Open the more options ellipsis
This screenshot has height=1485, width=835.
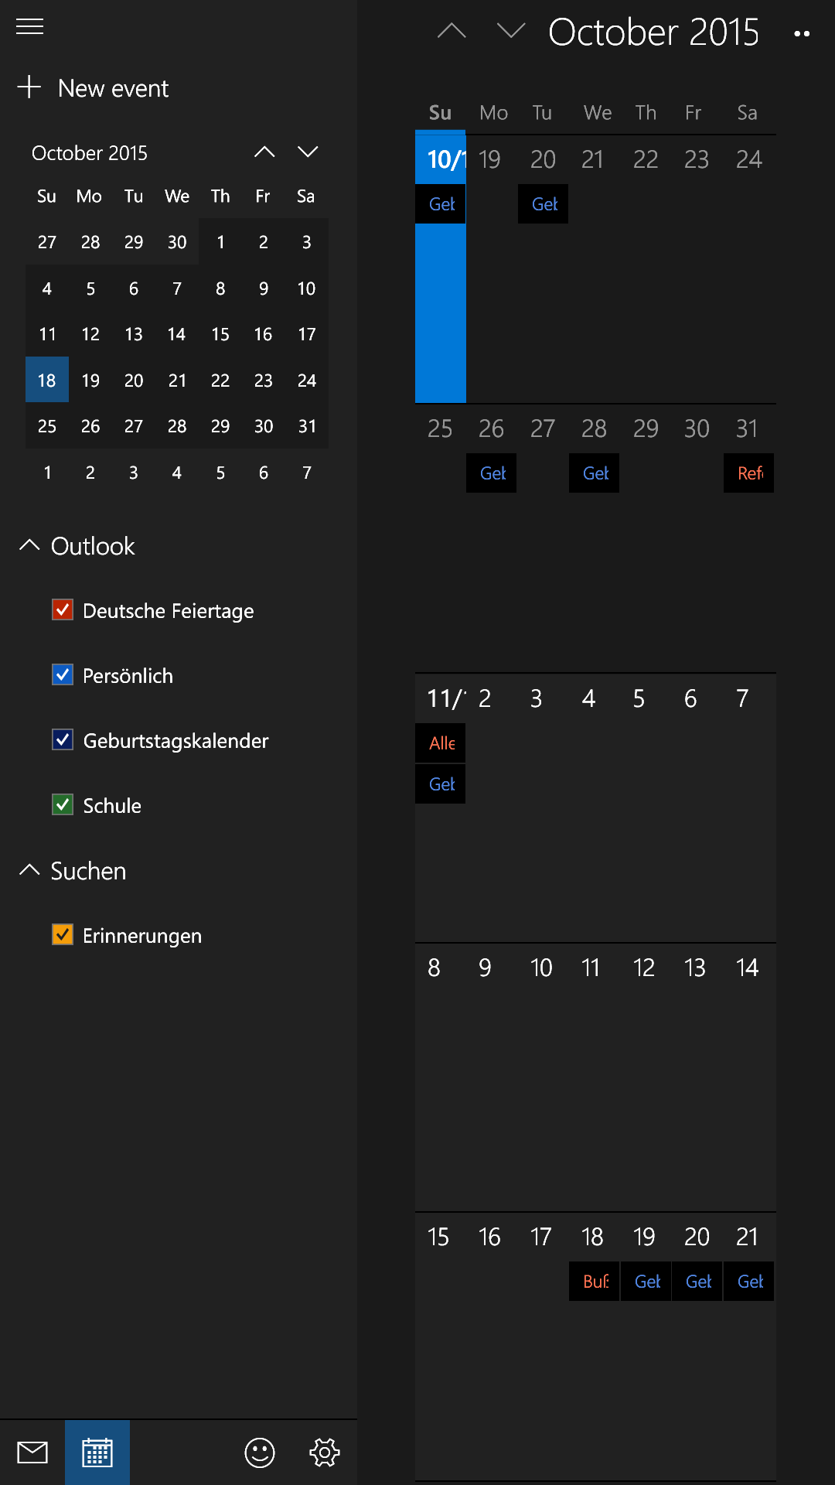tap(803, 34)
